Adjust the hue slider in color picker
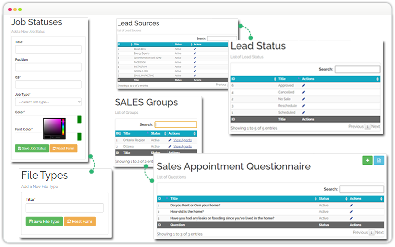 63,128
